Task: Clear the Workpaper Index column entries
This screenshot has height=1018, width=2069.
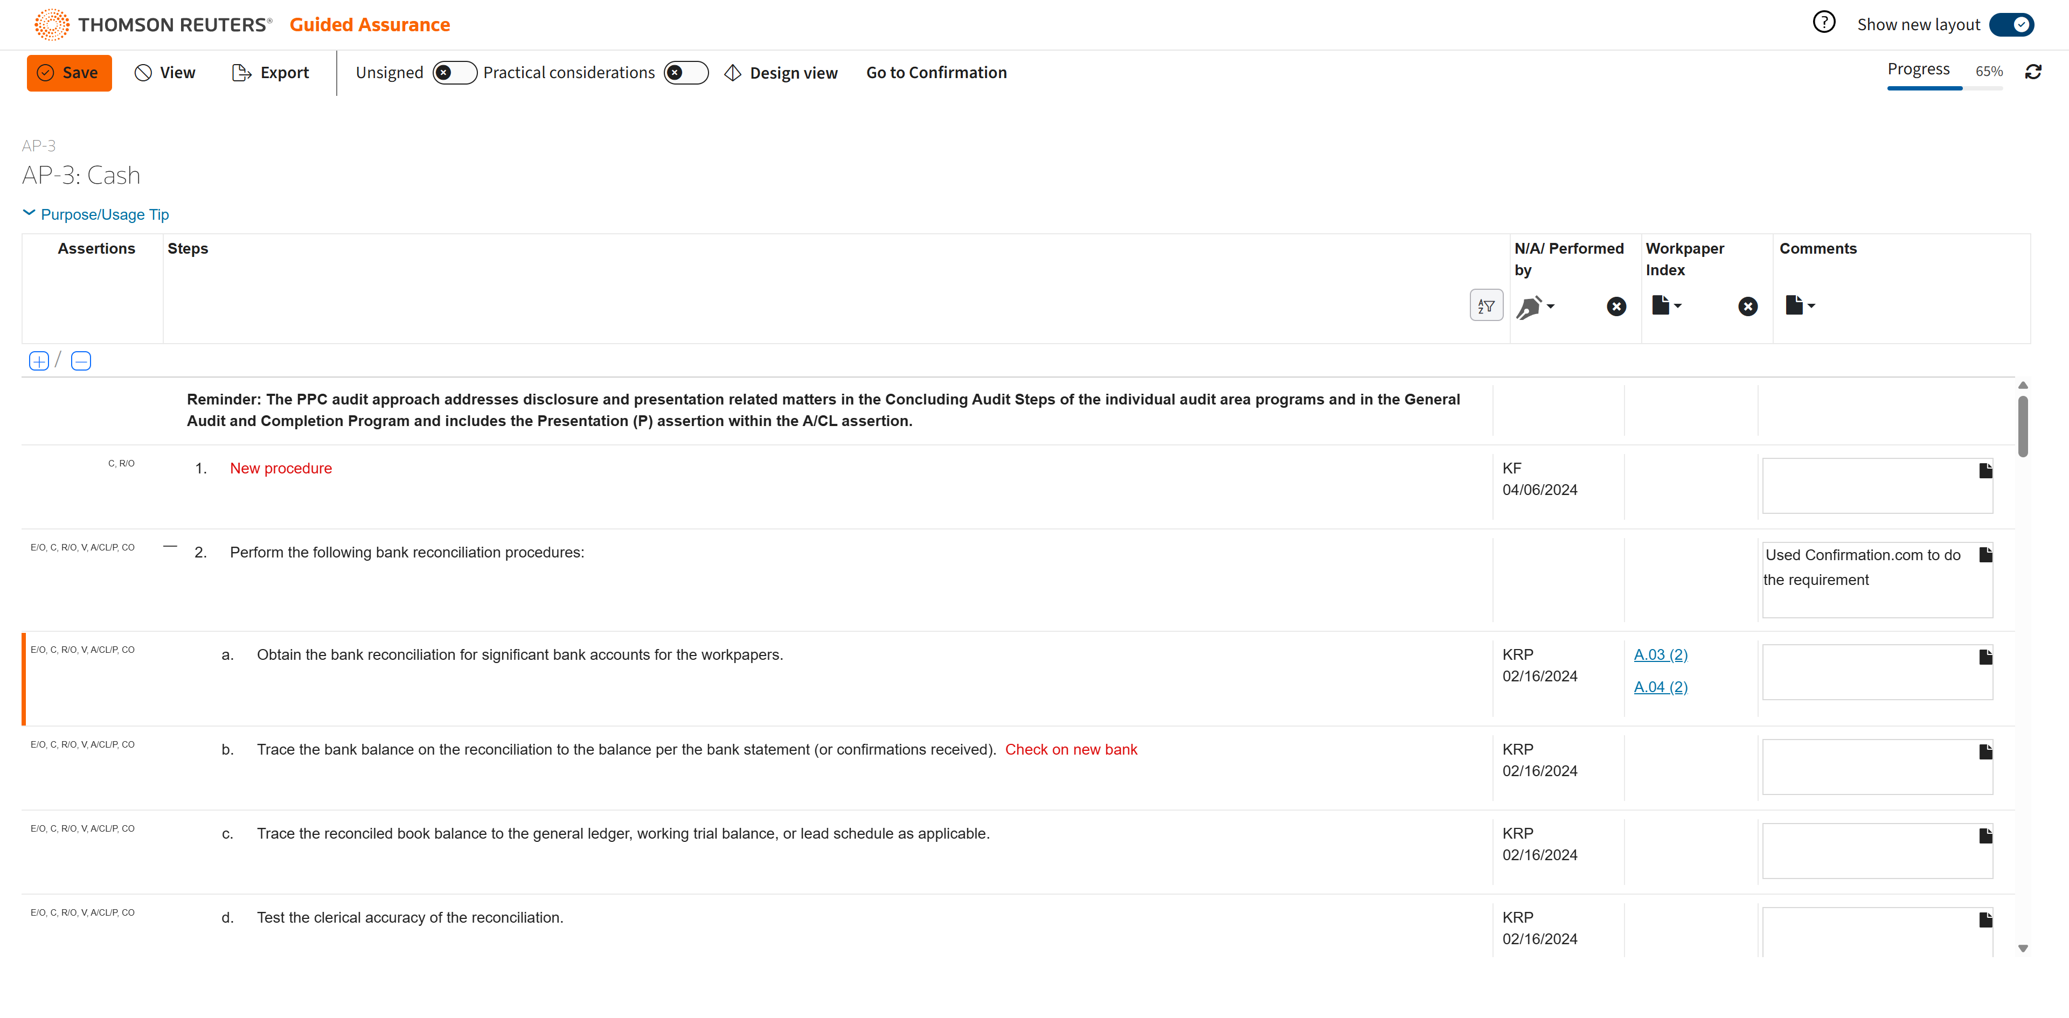Action: [1747, 306]
